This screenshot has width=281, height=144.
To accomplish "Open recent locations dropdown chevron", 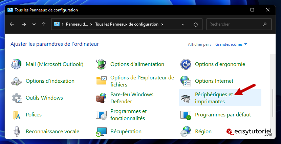I will 34,24.
